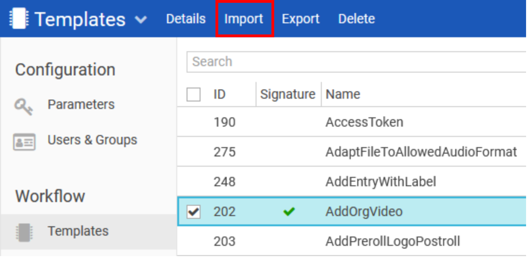Sort by the Signature column header
527x257 pixels.
(288, 95)
